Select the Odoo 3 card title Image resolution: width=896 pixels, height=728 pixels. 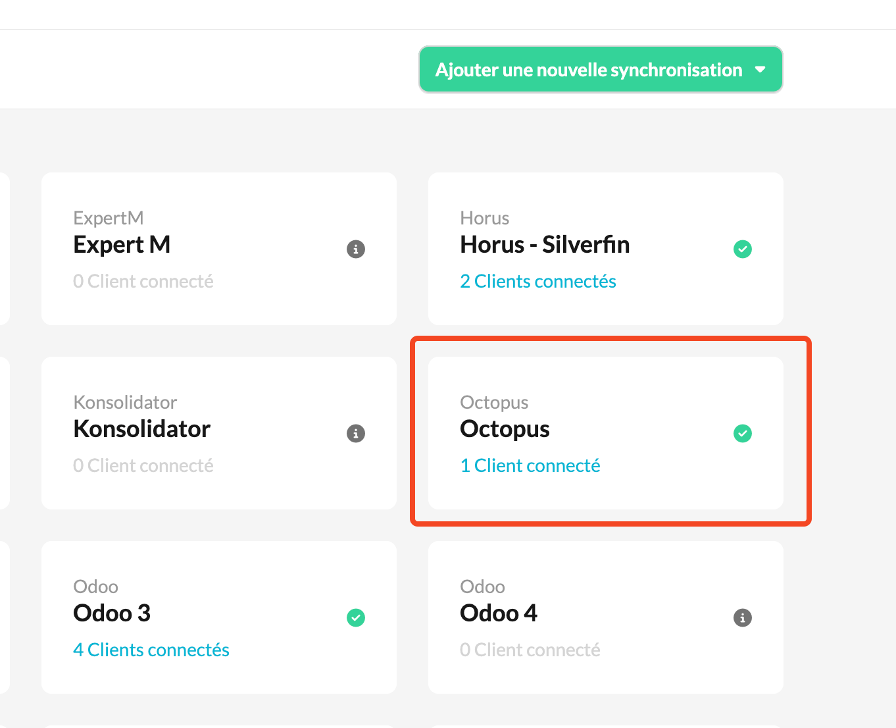point(112,613)
